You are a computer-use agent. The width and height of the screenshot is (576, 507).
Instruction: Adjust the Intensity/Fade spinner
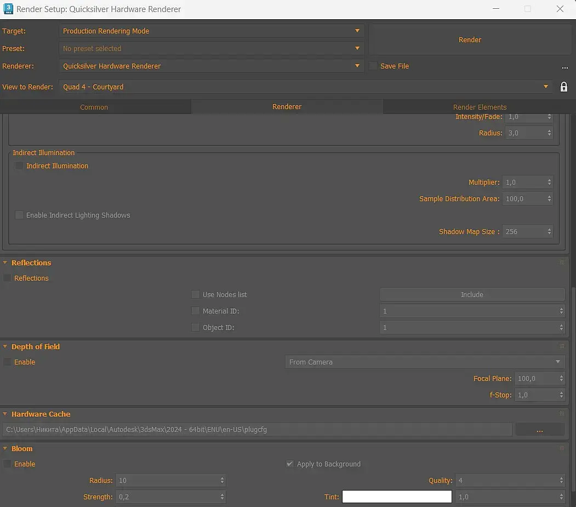(x=549, y=117)
